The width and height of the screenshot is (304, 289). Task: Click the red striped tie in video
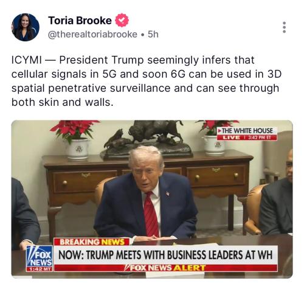151,214
